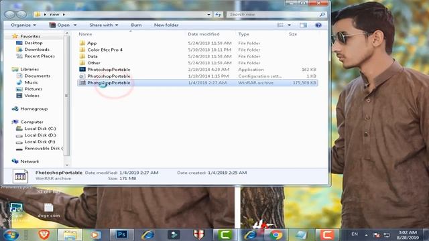Open Help via the blue question mark
Viewport: 429px width, 241px height.
pos(318,25)
